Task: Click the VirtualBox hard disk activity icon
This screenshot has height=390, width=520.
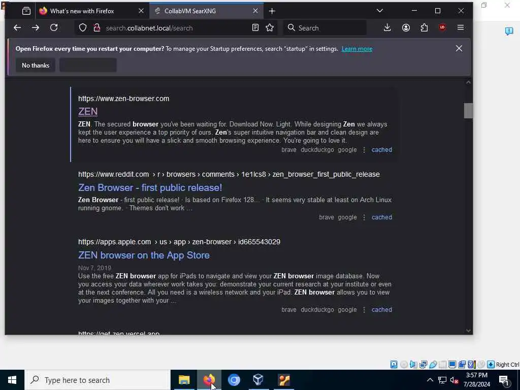Action: 394,365
